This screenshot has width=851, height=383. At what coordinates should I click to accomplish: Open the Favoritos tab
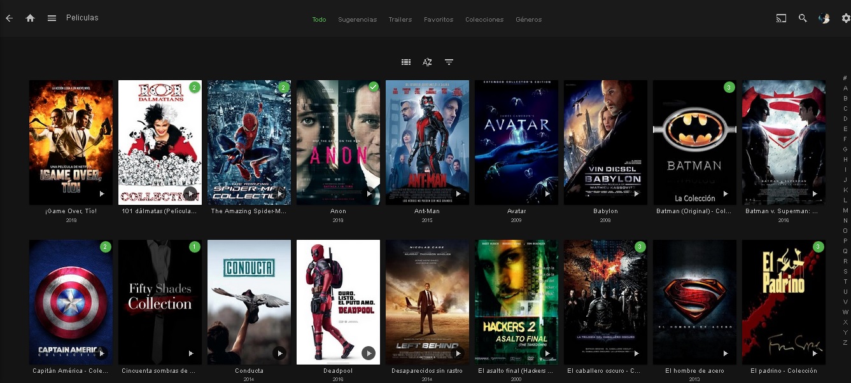[439, 20]
